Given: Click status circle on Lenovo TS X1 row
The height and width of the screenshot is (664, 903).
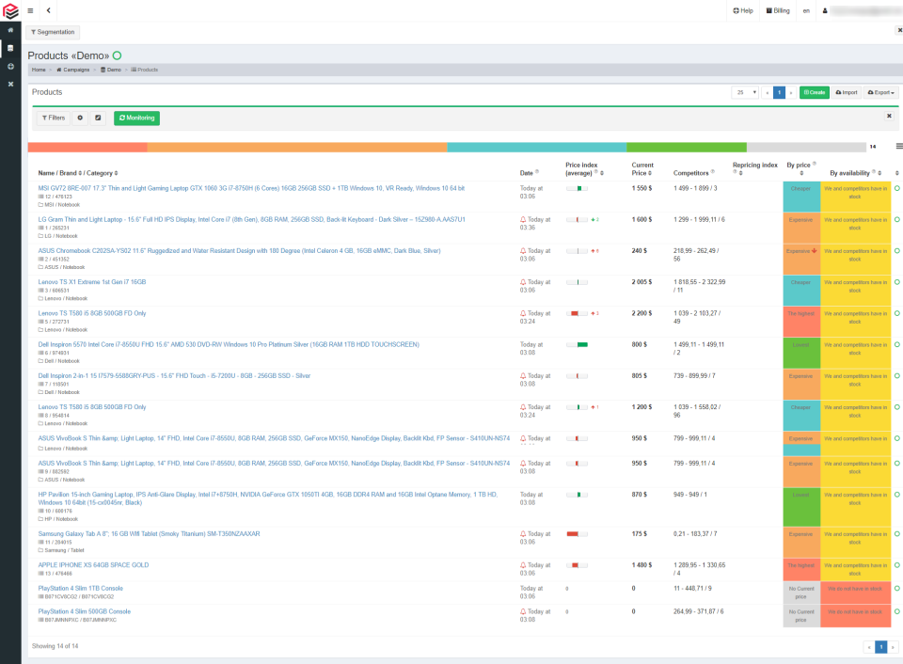Looking at the screenshot, I should 896,282.
